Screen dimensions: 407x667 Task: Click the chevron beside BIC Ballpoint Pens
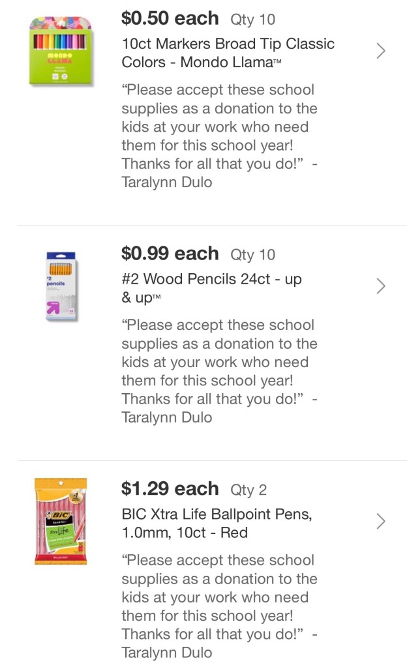point(381,522)
